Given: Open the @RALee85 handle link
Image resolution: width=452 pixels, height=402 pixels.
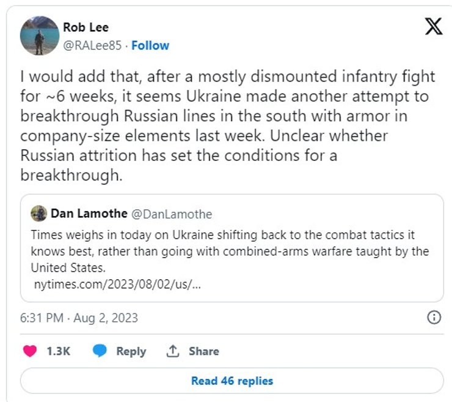Looking at the screenshot, I should [93, 45].
